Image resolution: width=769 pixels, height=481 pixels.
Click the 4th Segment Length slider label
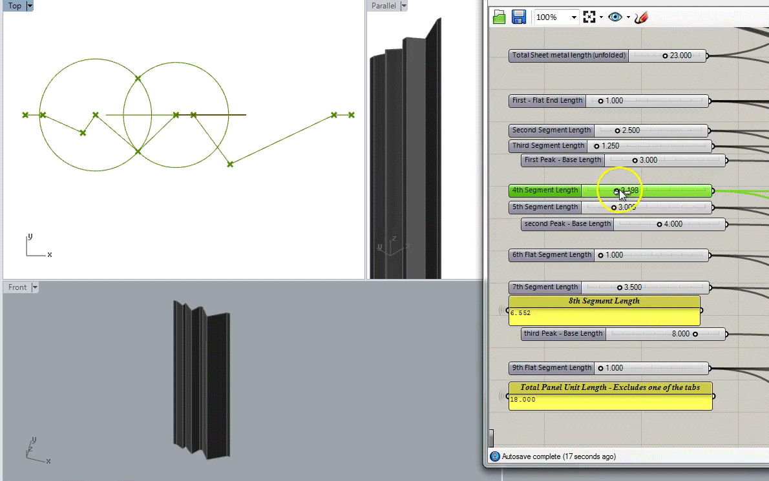(x=545, y=190)
